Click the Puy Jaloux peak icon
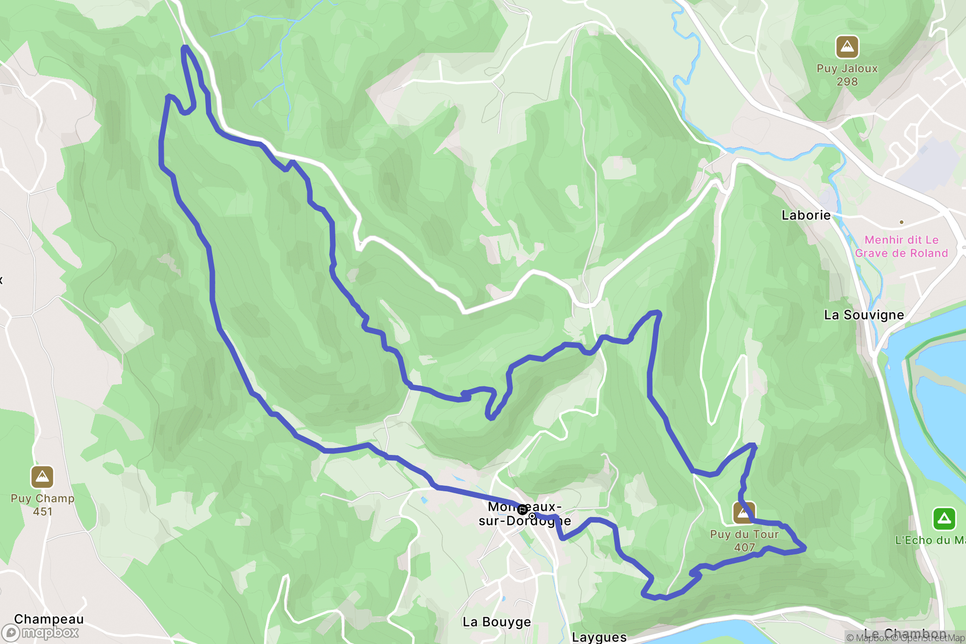 [x=847, y=47]
